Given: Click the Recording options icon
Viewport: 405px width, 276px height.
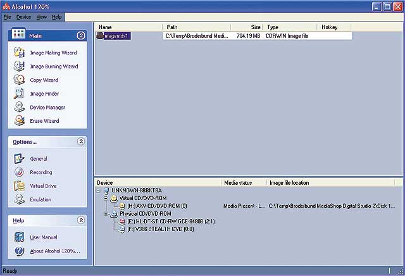Looking at the screenshot, I should [19, 172].
